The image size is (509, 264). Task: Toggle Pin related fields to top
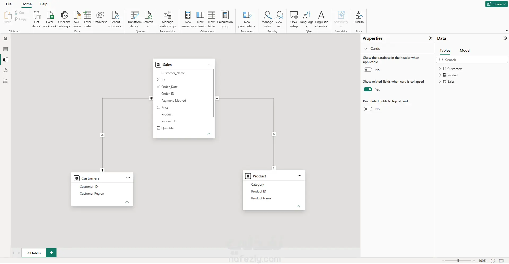click(368, 109)
